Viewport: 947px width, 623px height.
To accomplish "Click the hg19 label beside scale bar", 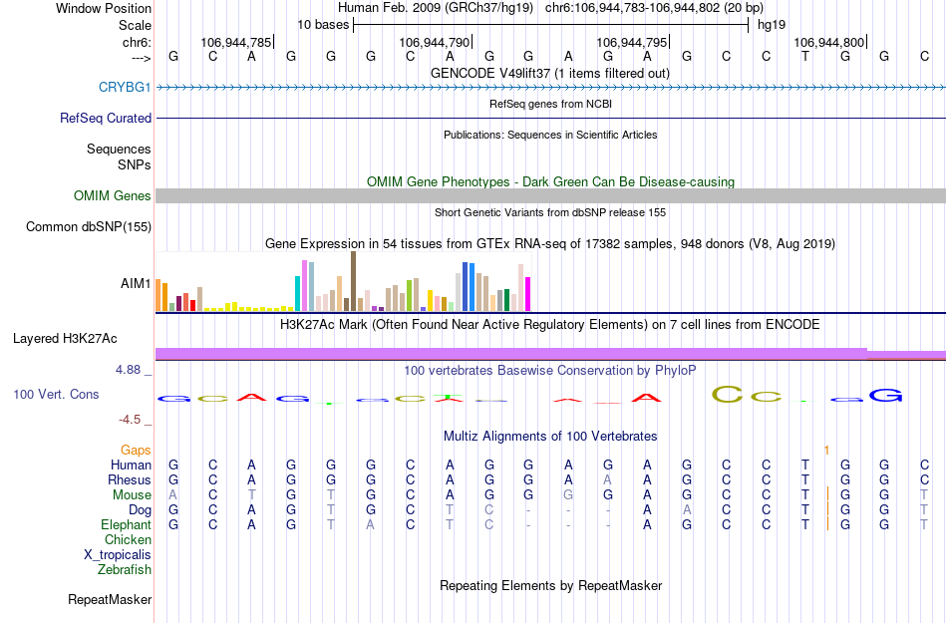I will [x=772, y=25].
